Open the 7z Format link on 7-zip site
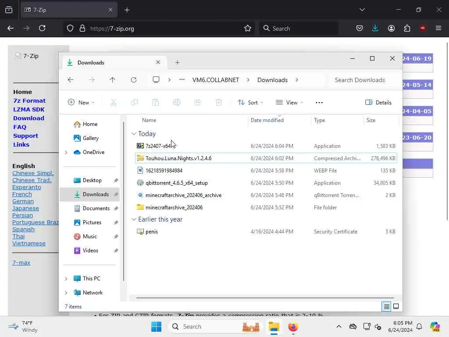Viewport: 449px width, 337px height. tap(29, 100)
